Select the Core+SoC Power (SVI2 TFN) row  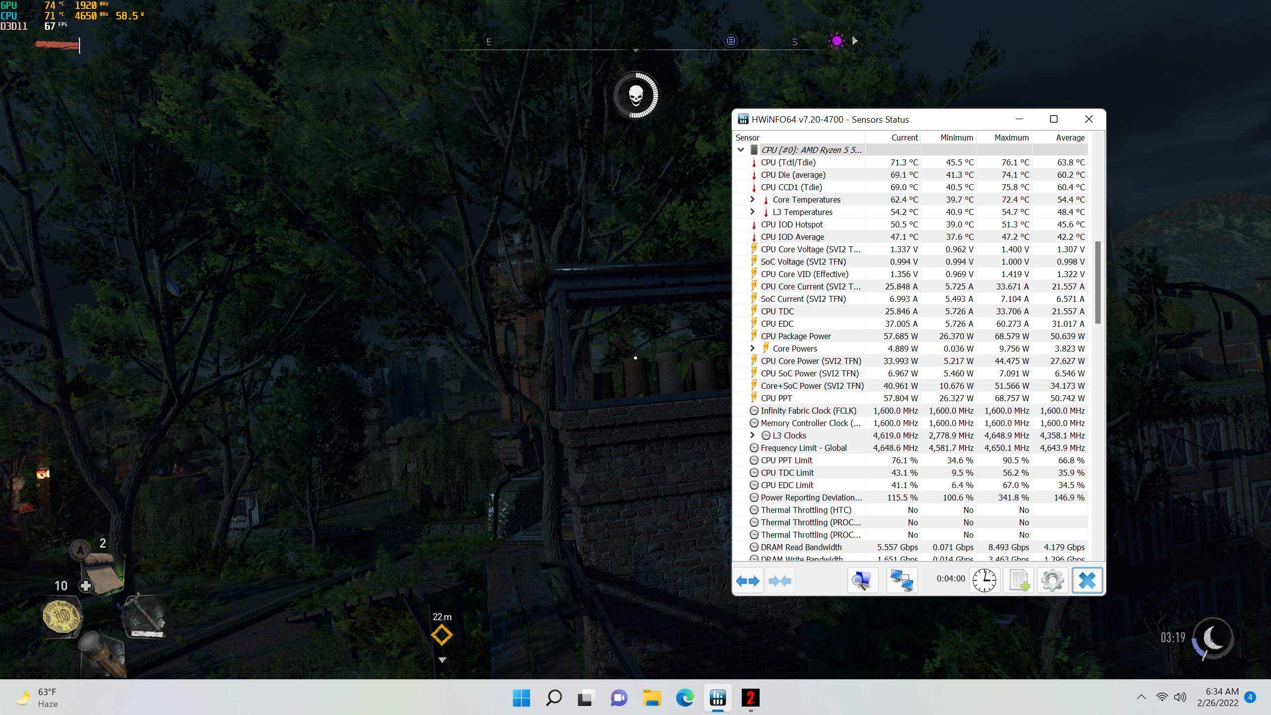click(x=911, y=386)
